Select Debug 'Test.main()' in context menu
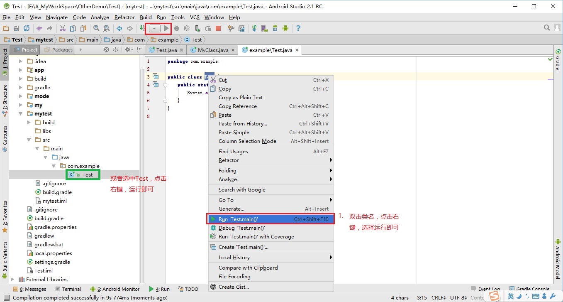Image resolution: width=563 pixels, height=302 pixels. tap(271, 228)
